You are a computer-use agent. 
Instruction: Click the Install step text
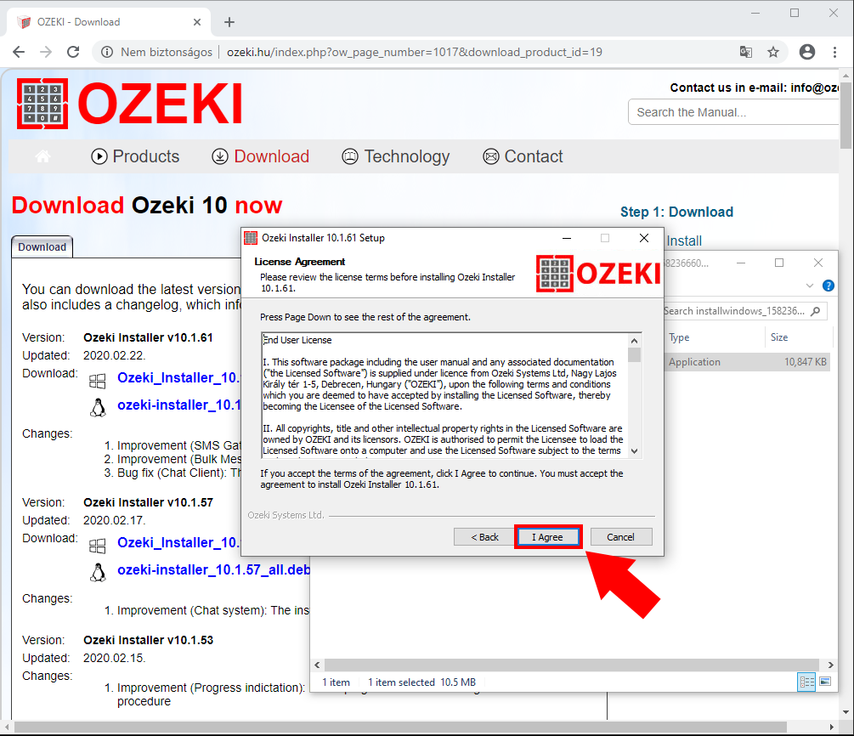click(684, 241)
